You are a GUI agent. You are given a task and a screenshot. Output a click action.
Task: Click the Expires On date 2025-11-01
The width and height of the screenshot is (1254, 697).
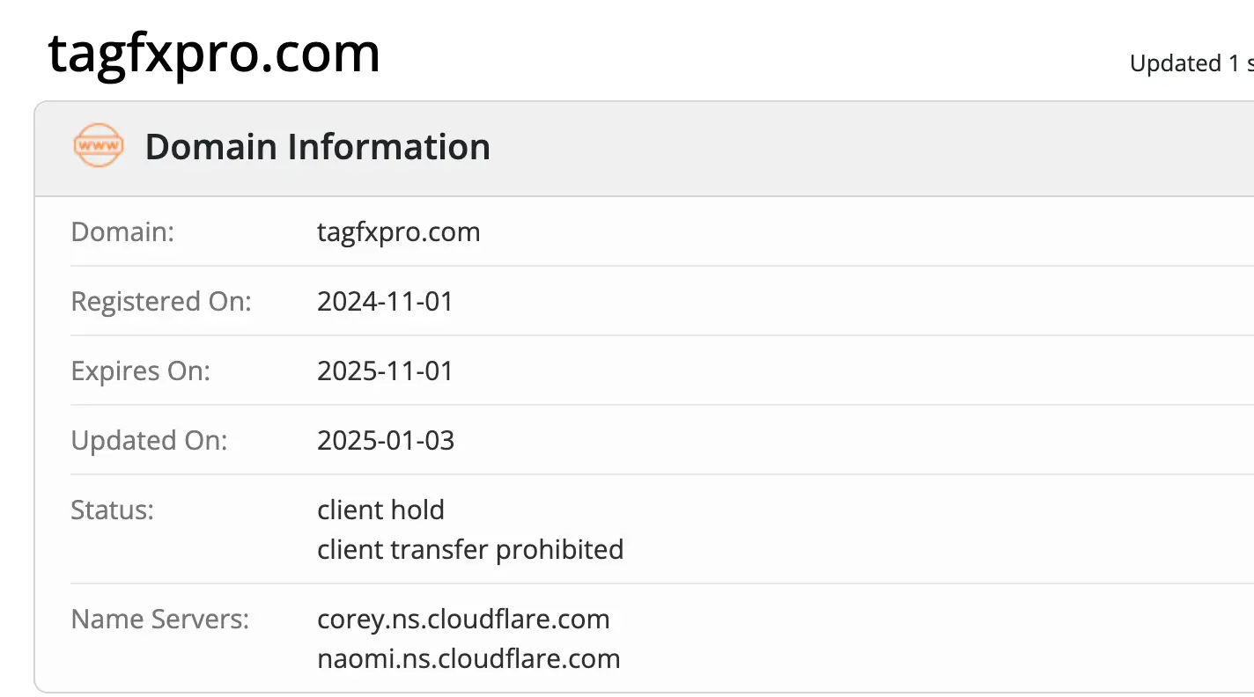(385, 371)
